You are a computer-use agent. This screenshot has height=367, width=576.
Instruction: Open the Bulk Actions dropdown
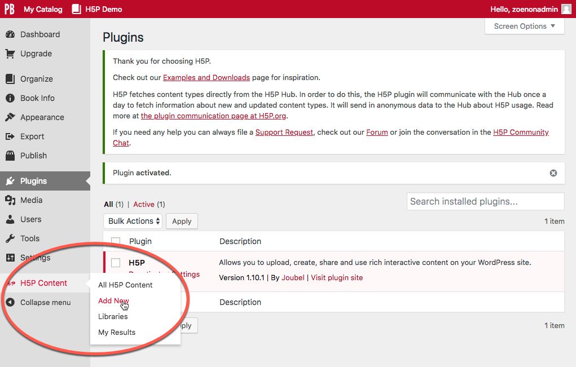[x=133, y=222]
